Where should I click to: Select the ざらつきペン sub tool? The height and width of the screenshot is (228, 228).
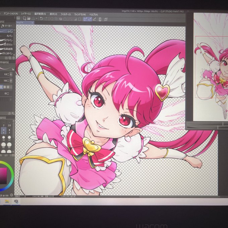point(7,53)
